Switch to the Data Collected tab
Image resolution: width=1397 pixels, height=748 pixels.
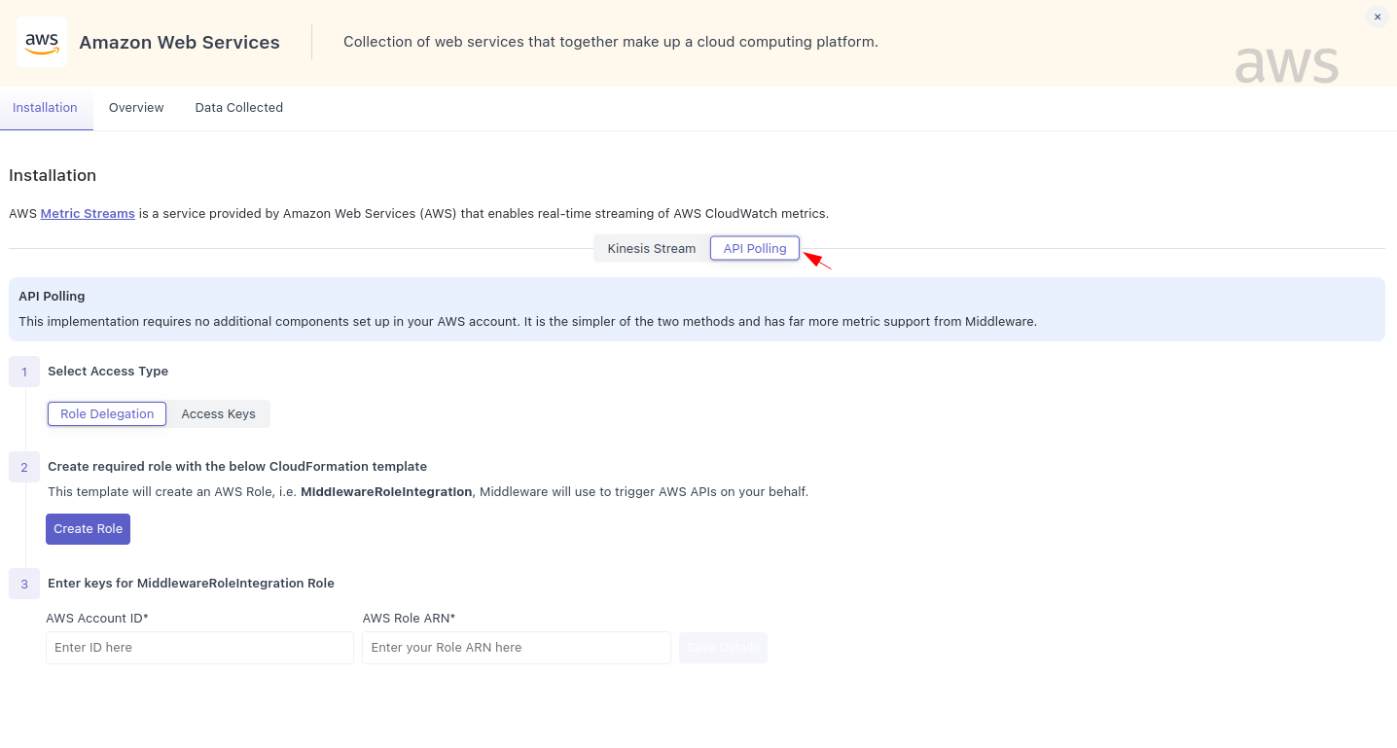pyautogui.click(x=238, y=107)
